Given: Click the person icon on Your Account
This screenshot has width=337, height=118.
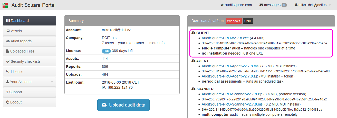Looking at the screenshot, I should [x=8, y=82].
